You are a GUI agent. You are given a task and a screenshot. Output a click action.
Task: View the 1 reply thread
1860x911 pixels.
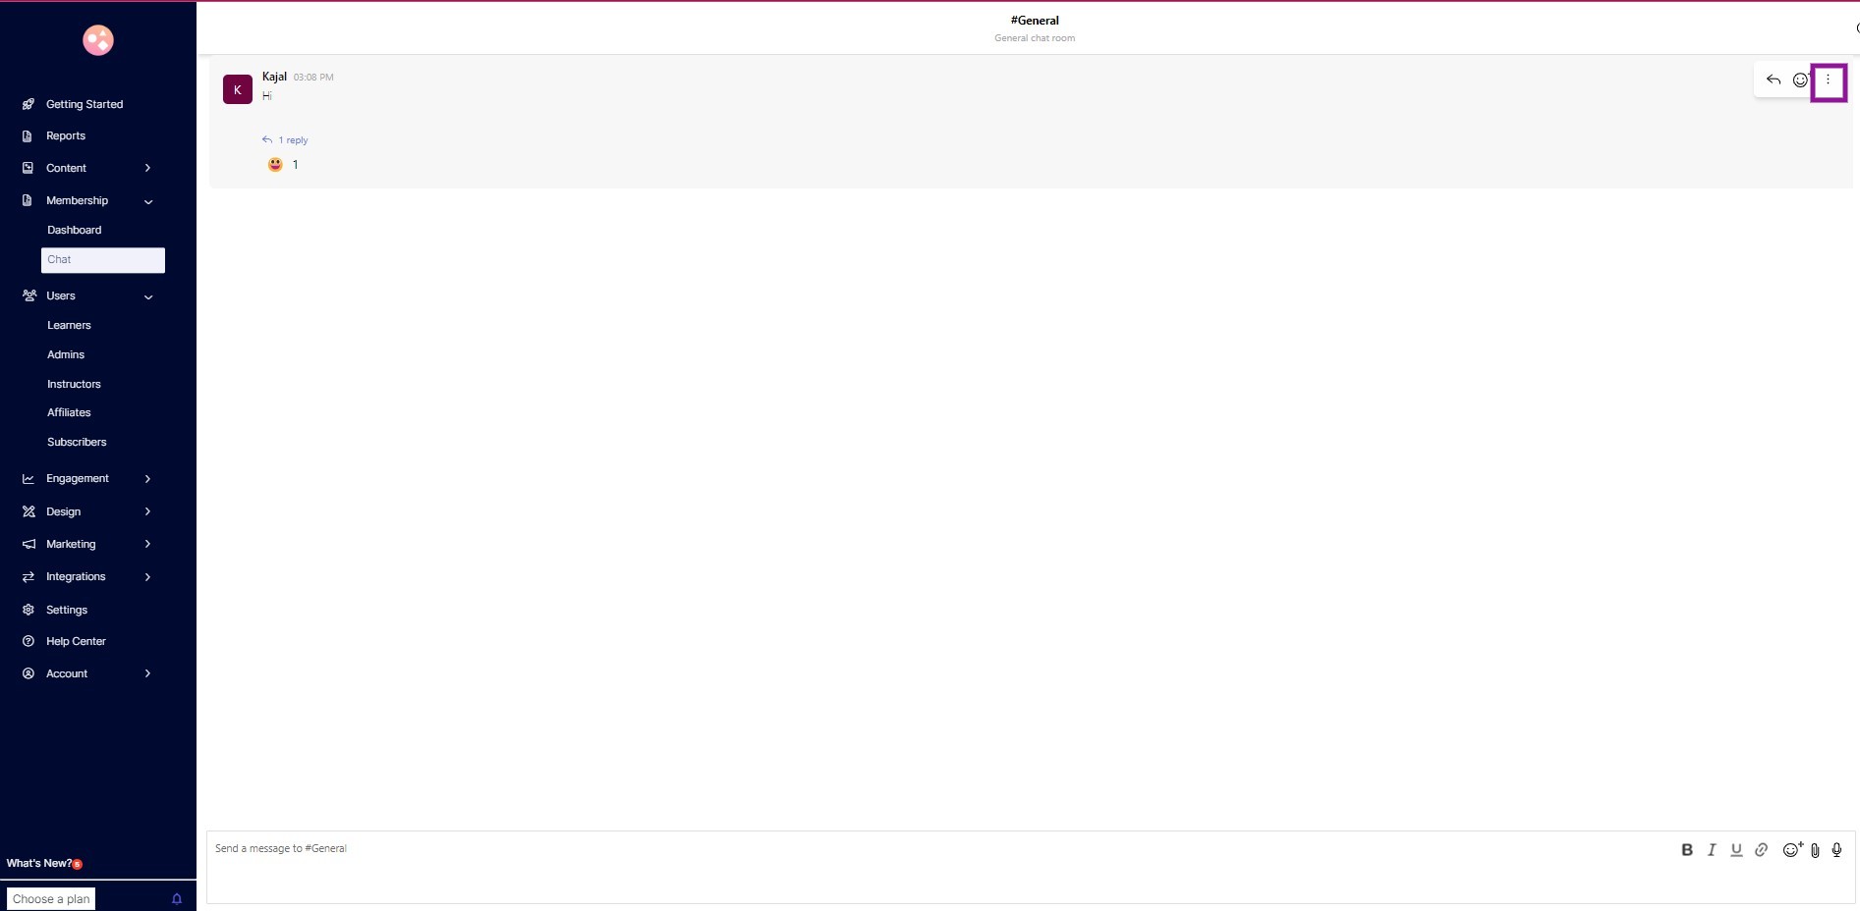[285, 140]
